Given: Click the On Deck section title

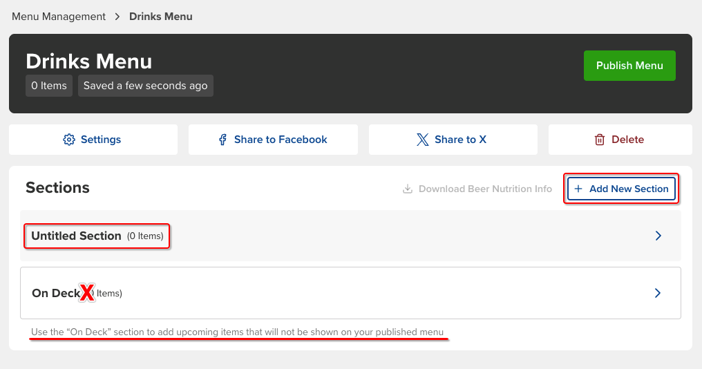Looking at the screenshot, I should [x=56, y=293].
